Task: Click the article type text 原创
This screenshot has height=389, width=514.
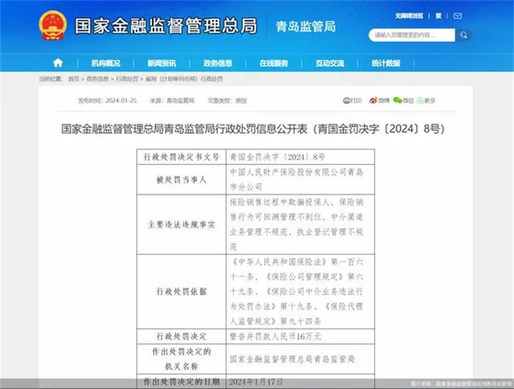Action: [x=240, y=100]
